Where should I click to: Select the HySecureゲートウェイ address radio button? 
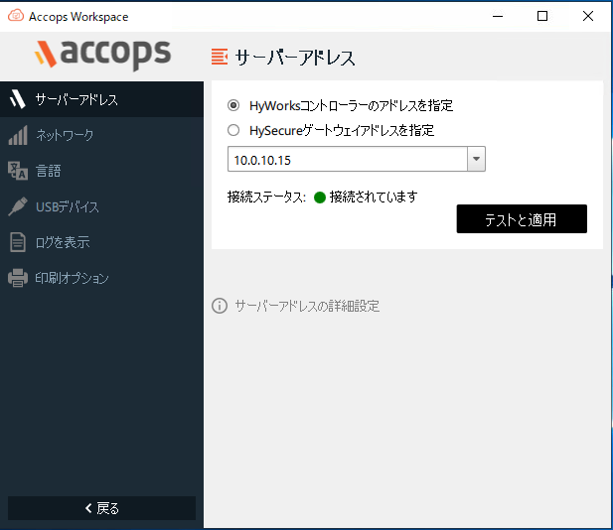233,130
